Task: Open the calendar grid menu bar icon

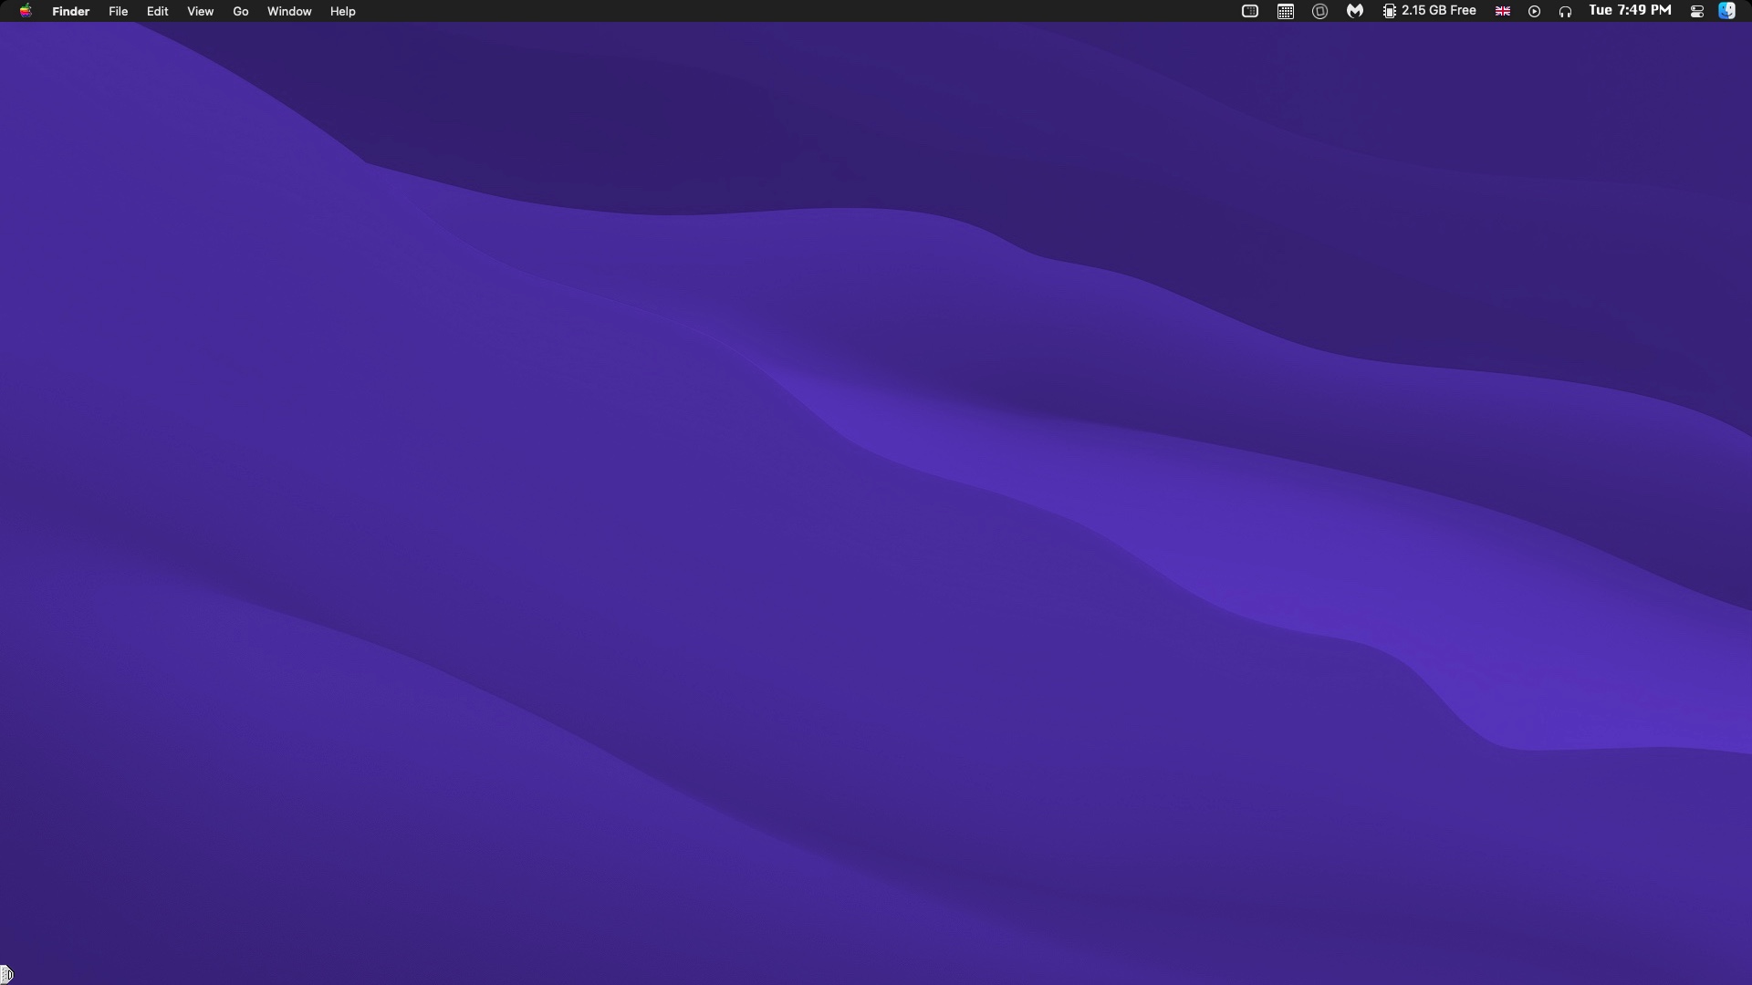Action: (1285, 11)
